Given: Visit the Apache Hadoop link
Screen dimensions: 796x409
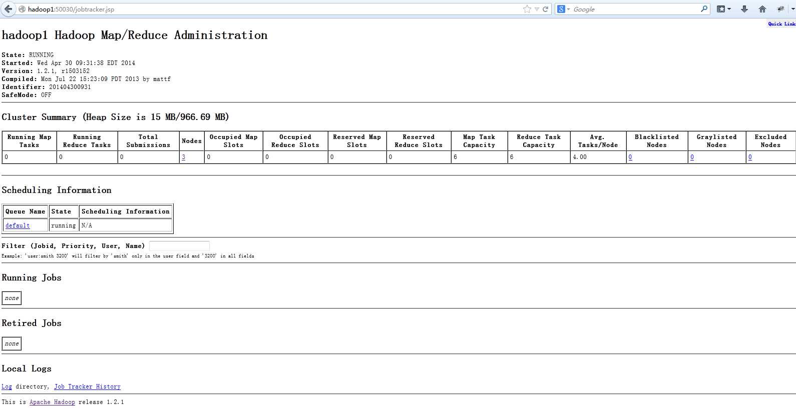Looking at the screenshot, I should coord(52,402).
